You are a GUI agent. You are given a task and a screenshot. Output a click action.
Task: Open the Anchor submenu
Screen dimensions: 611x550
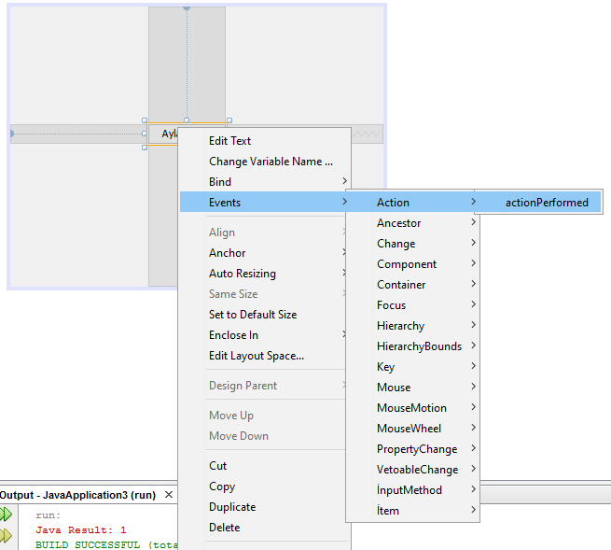[265, 253]
